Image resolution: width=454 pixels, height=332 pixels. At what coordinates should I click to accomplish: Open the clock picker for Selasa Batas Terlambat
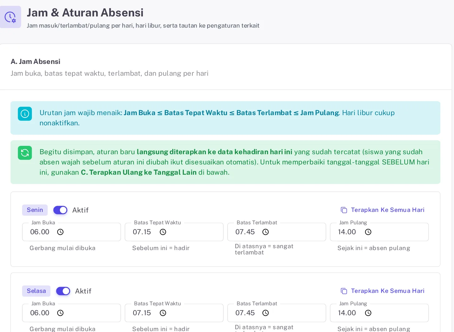(x=266, y=313)
